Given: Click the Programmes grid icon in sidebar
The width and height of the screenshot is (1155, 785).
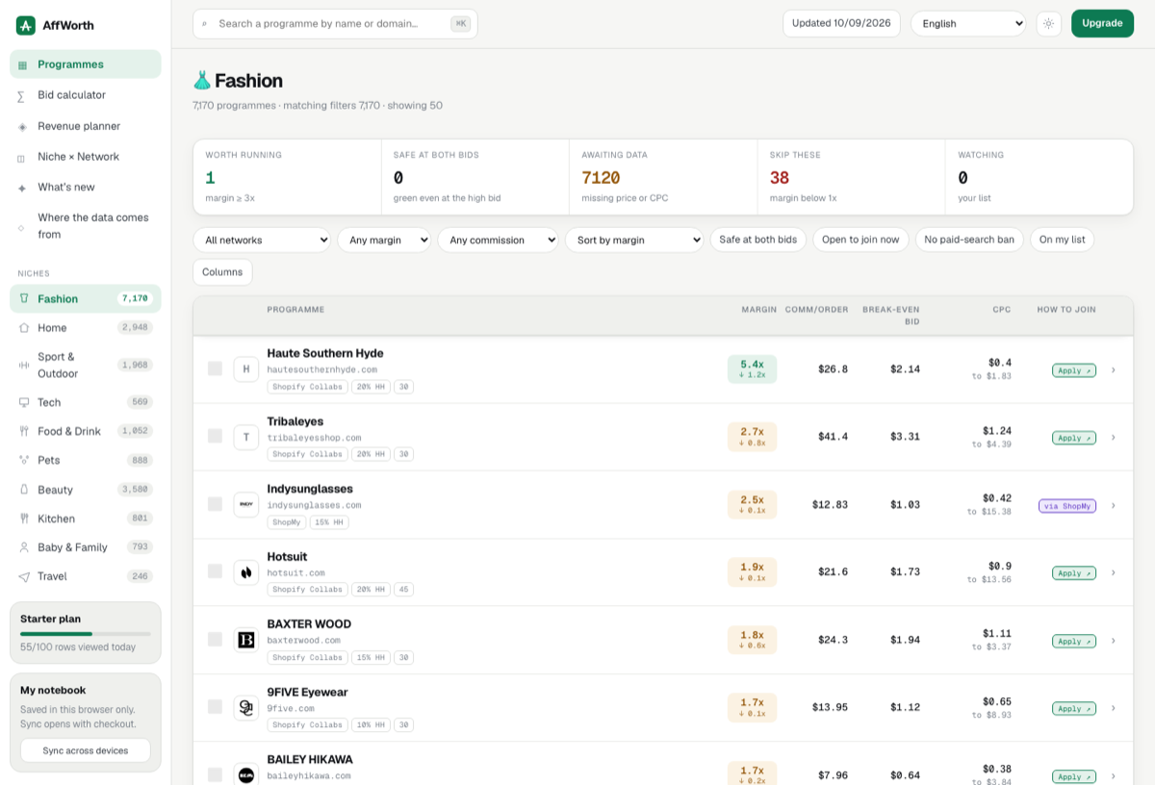Looking at the screenshot, I should coord(22,64).
